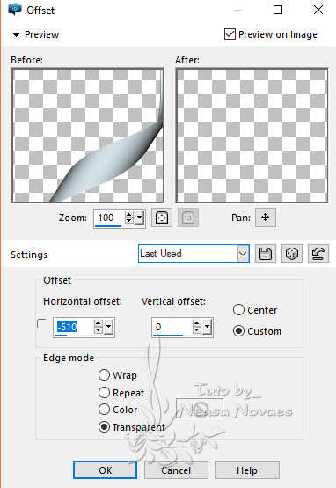Select the Center radio option
This screenshot has height=488, width=336.
(238, 310)
